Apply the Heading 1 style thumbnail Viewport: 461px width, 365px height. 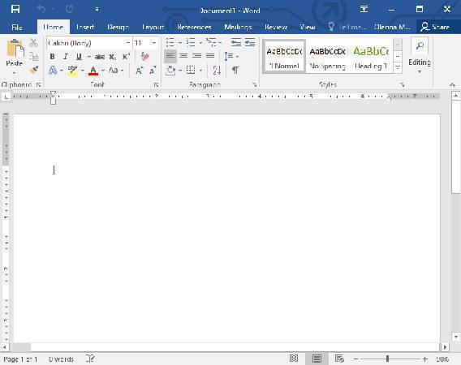[x=371, y=57]
